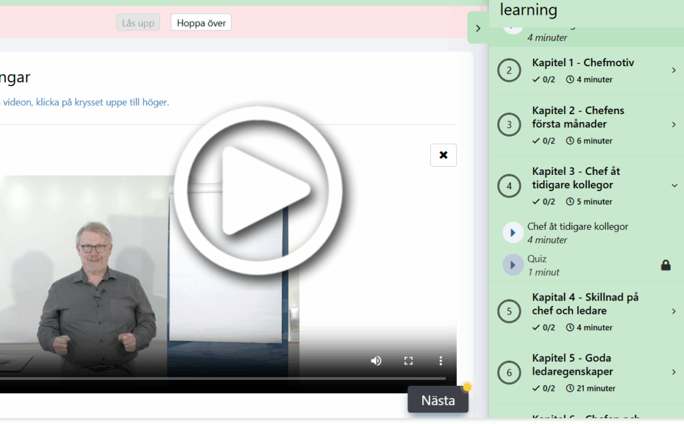Close the video with the X button
The image size is (684, 424).
tap(443, 155)
